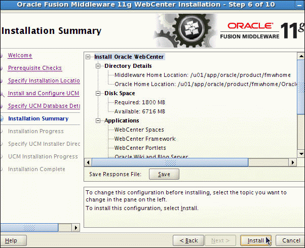Cancel the WebCenter installation
The image size is (305, 248).
click(x=291, y=240)
